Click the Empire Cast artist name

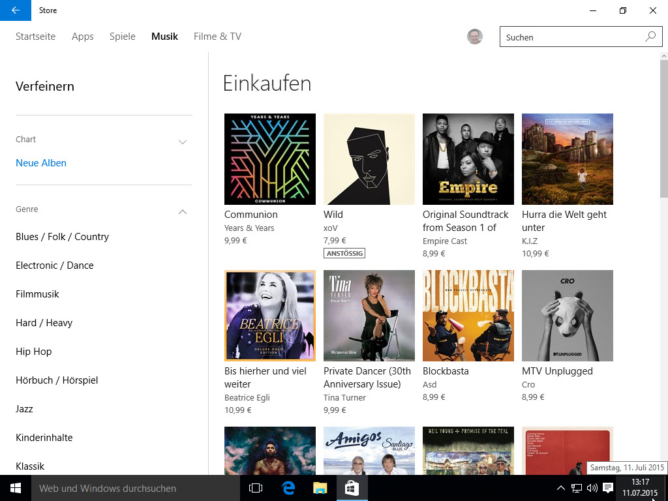[x=445, y=241]
